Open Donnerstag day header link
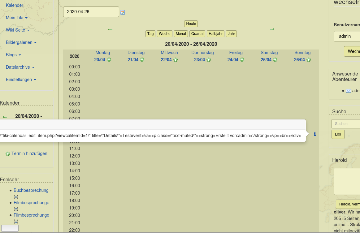This screenshot has height=233, width=360. point(202,53)
